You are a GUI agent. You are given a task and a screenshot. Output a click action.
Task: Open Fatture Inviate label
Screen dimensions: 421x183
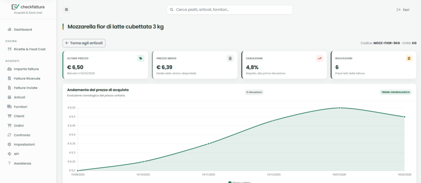pos(25,88)
